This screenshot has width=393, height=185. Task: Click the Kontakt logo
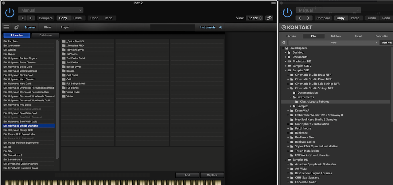(297, 27)
